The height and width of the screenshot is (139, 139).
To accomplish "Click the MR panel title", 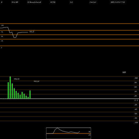I will pyautogui.click(x=124, y=72).
